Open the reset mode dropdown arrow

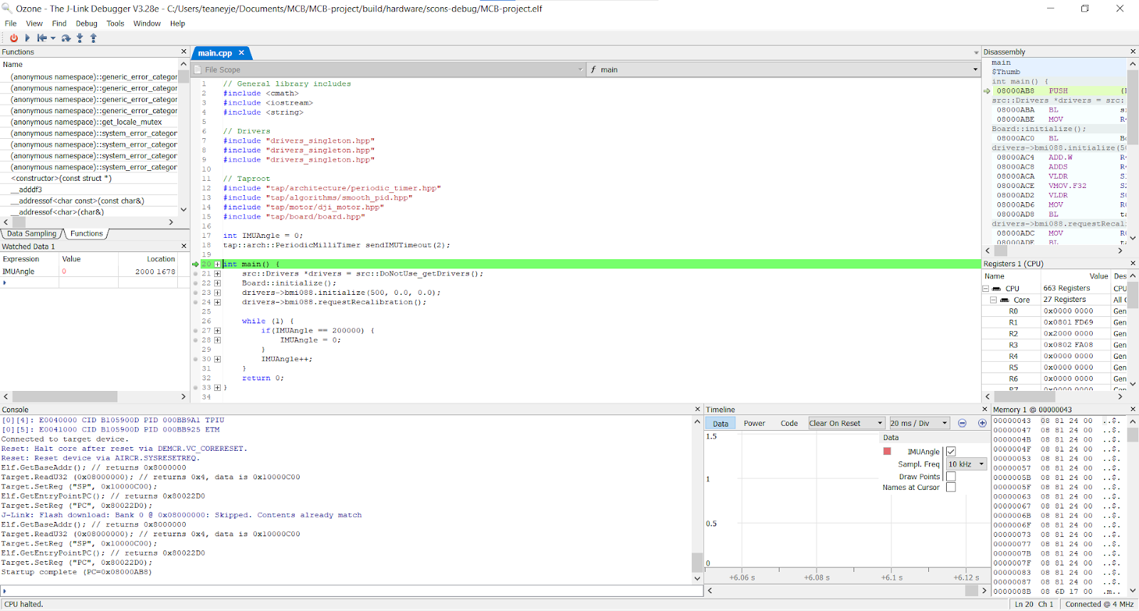53,38
